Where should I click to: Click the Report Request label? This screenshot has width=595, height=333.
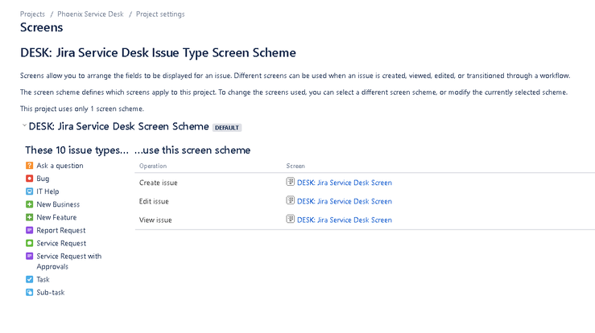point(61,230)
